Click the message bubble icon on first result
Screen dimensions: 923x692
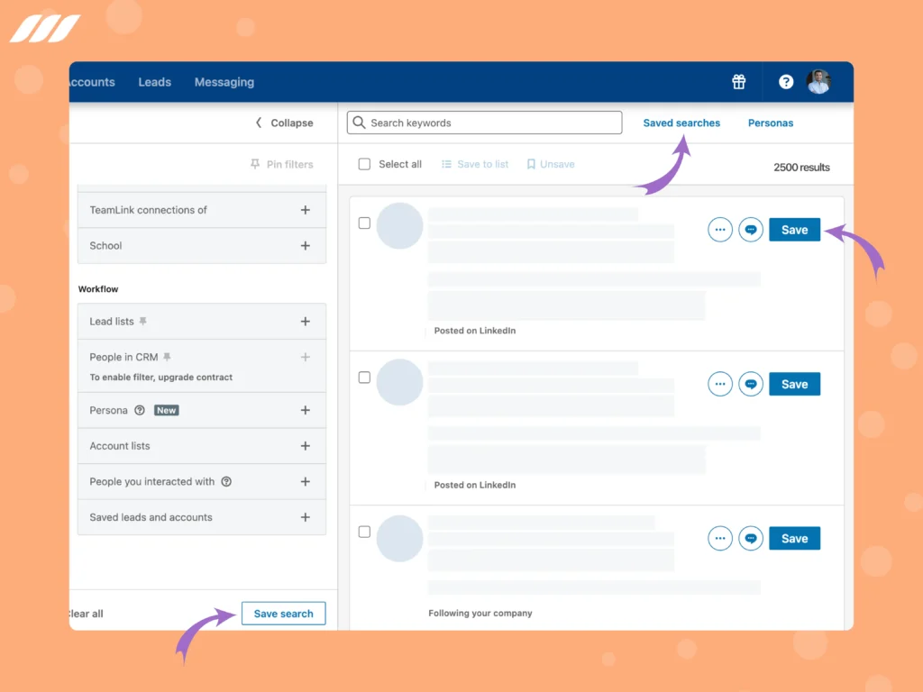(x=751, y=230)
